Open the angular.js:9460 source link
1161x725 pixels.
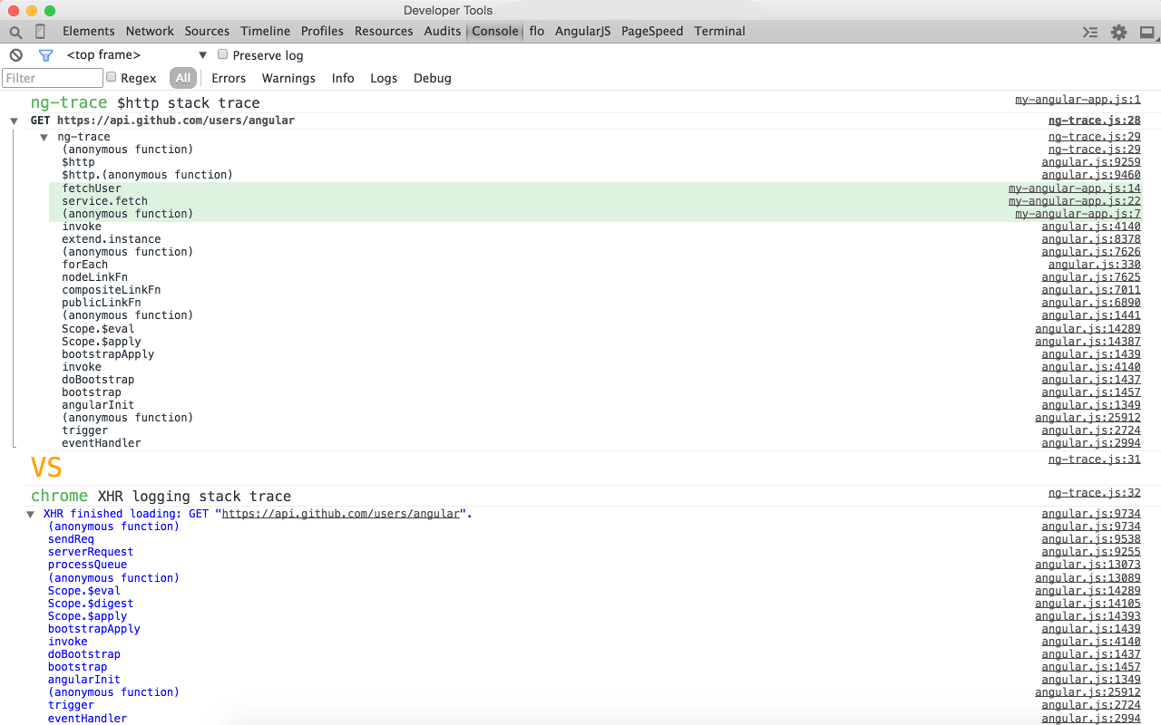[1091, 175]
